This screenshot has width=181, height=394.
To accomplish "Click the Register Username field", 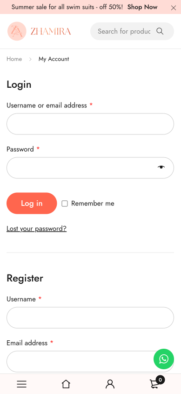I will [90, 317].
